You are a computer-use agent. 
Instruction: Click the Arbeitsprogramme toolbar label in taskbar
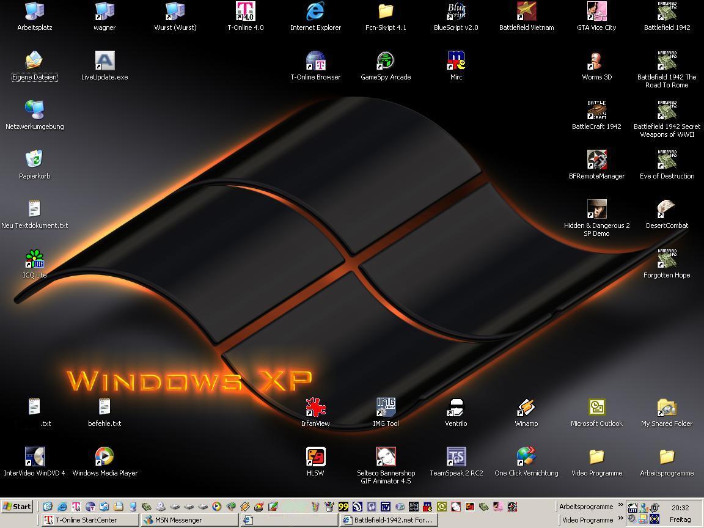[586, 507]
